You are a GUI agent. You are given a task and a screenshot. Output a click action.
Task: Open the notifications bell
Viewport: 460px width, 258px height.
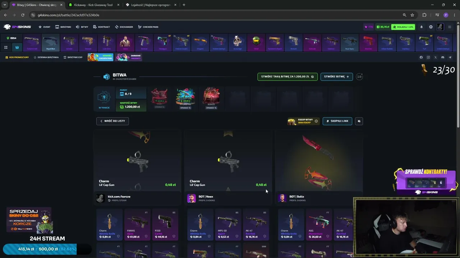pyautogui.click(x=422, y=27)
